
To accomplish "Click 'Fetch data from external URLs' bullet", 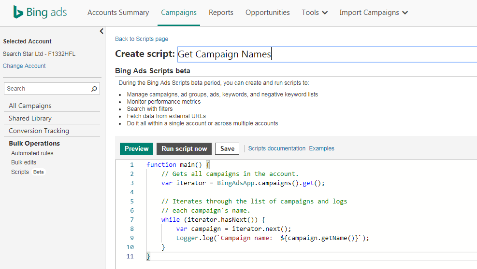I will (166, 116).
